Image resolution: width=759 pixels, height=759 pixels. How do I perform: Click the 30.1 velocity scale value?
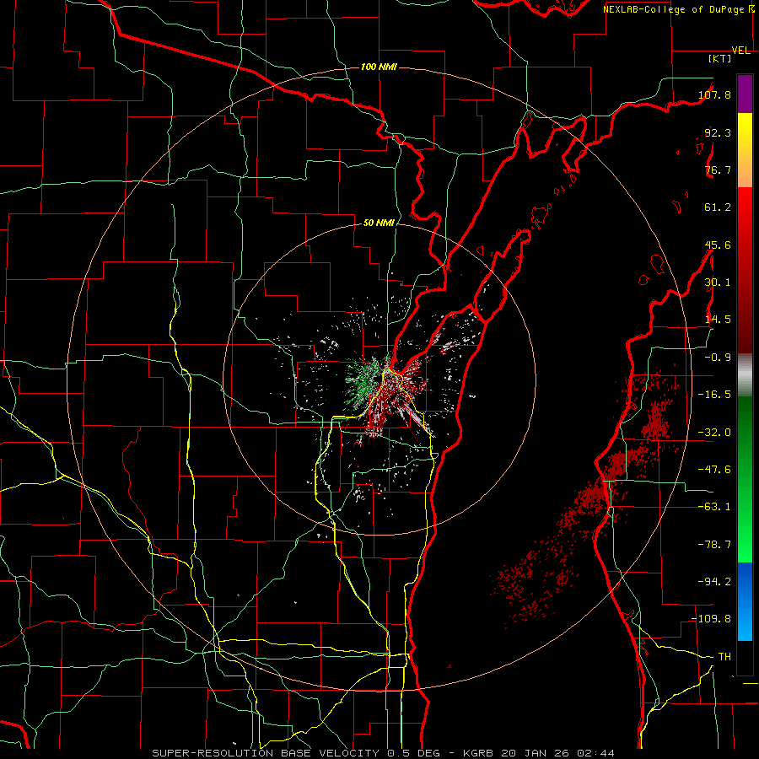[718, 283]
